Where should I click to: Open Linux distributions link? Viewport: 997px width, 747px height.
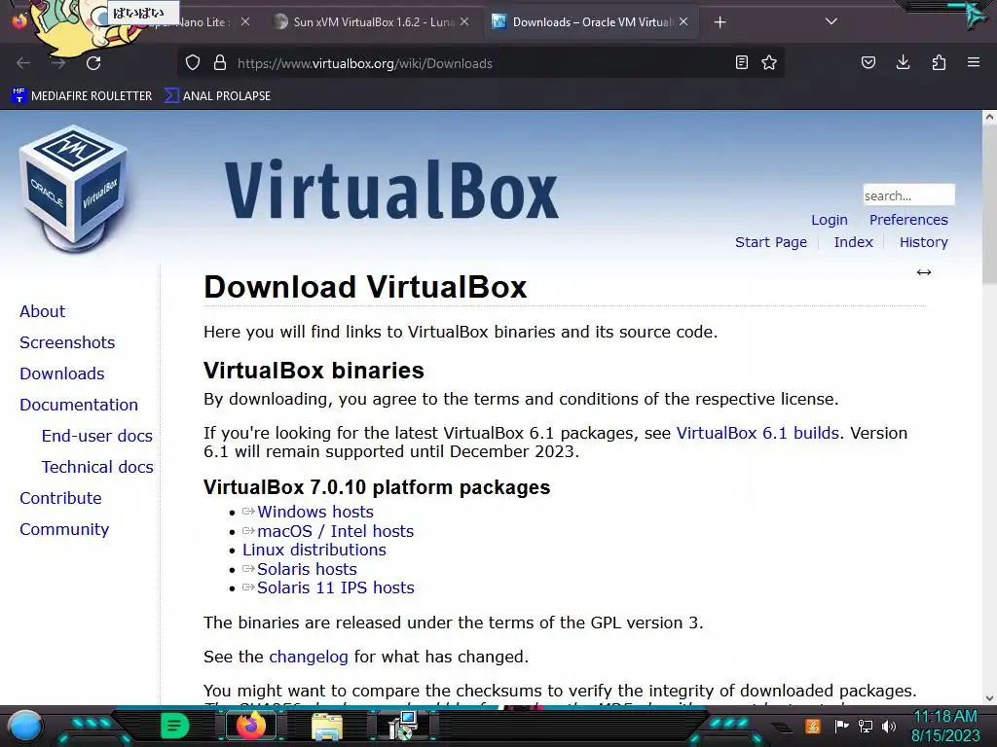[x=314, y=551]
